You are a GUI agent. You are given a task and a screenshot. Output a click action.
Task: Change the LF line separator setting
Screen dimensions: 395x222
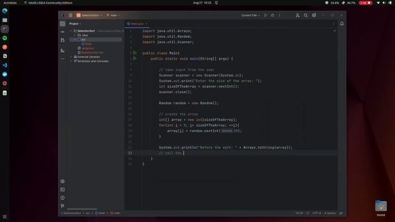point(307,213)
